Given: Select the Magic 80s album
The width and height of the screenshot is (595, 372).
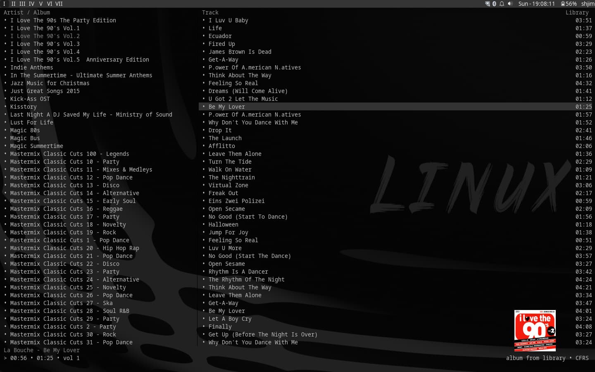Looking at the screenshot, I should pyautogui.click(x=25, y=130).
